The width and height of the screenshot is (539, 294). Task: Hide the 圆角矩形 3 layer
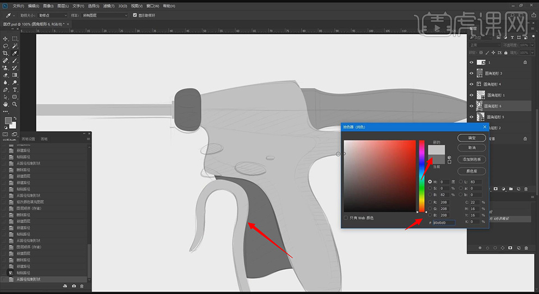tap(471, 73)
